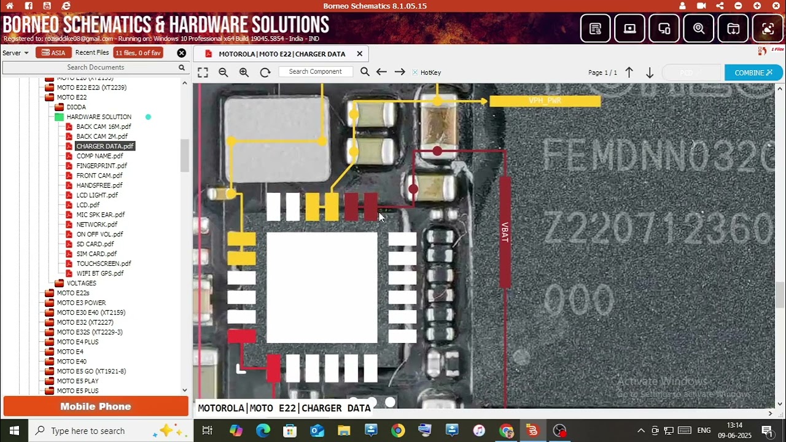786x442 pixels.
Task: Click the faded PCD button
Action: tap(691, 72)
